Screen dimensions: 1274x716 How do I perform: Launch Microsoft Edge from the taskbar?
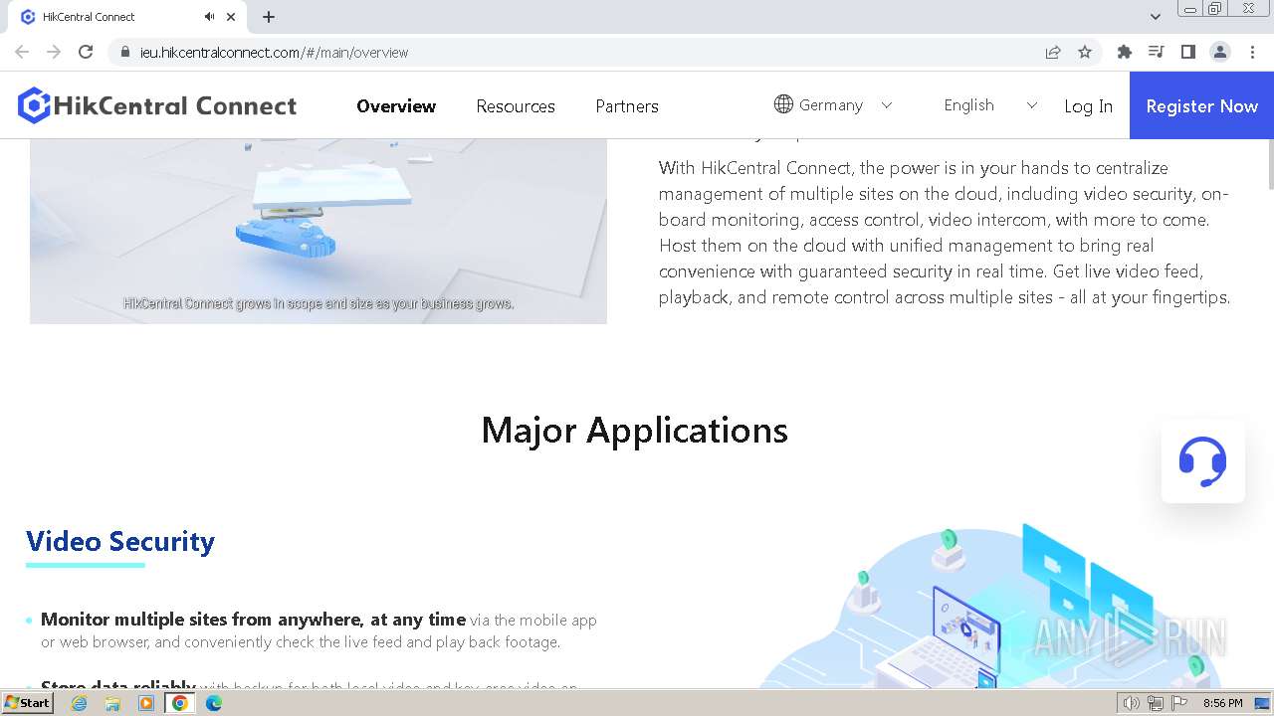214,703
